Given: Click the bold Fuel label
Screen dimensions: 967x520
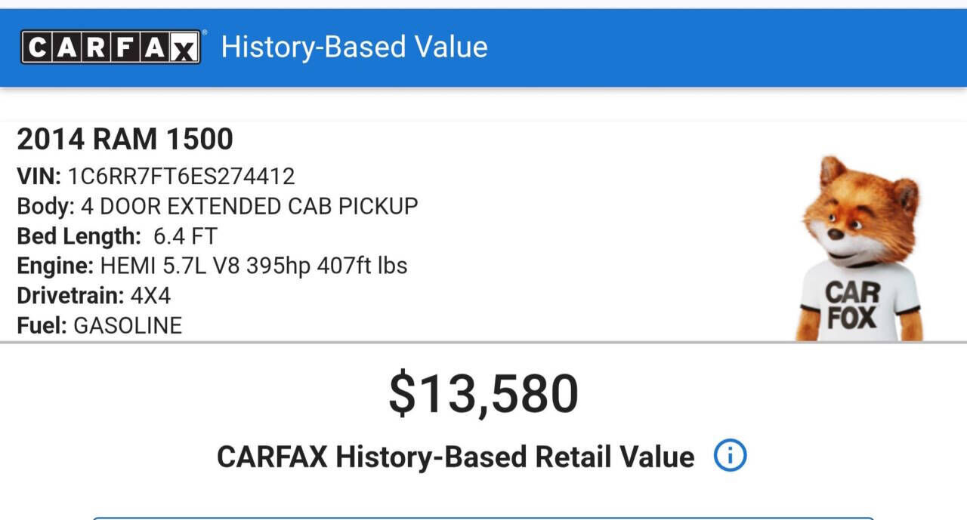Looking at the screenshot, I should (42, 325).
